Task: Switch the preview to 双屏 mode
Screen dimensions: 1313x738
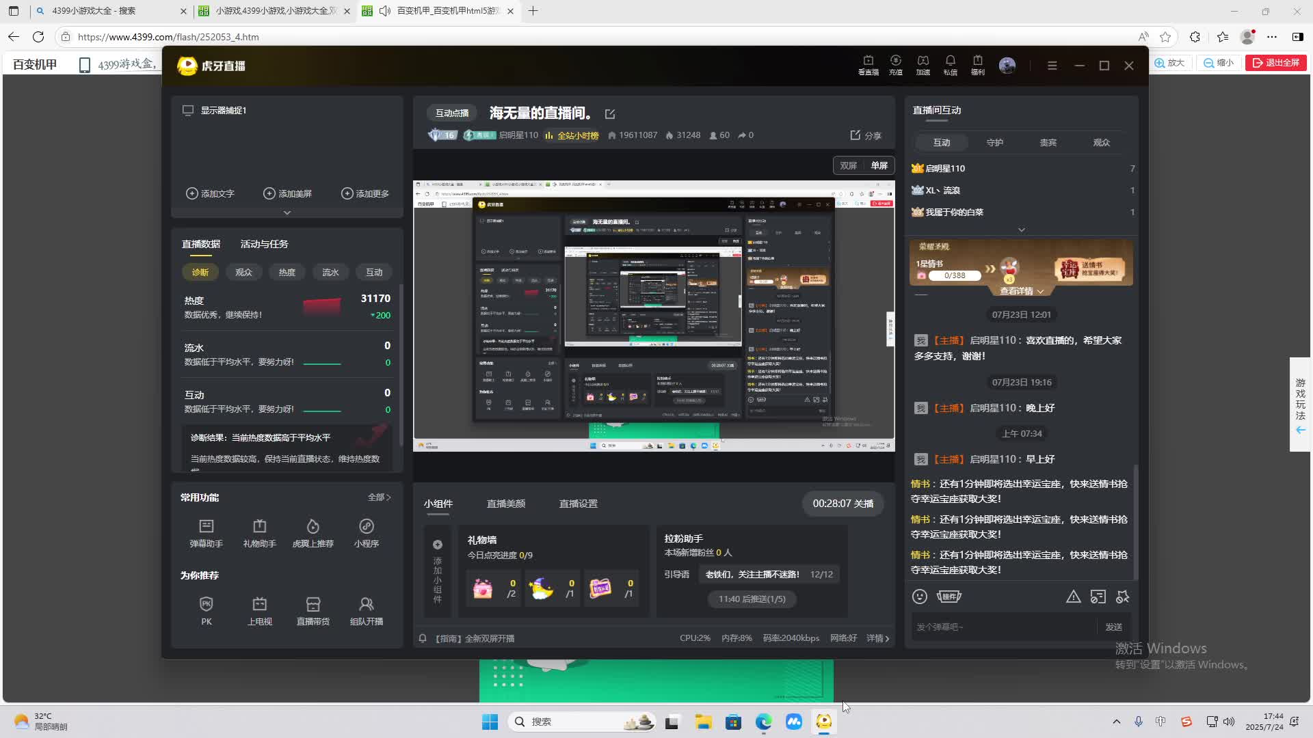Action: (848, 165)
